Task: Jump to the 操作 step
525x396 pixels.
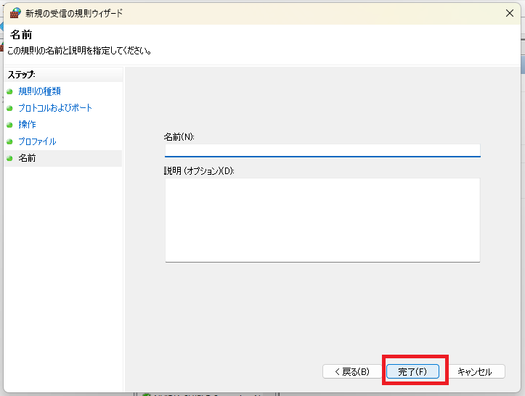Action: coord(27,125)
